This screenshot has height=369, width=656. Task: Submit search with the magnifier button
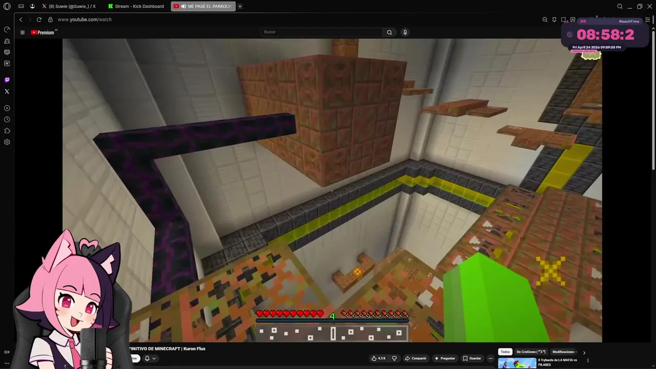coord(389,32)
